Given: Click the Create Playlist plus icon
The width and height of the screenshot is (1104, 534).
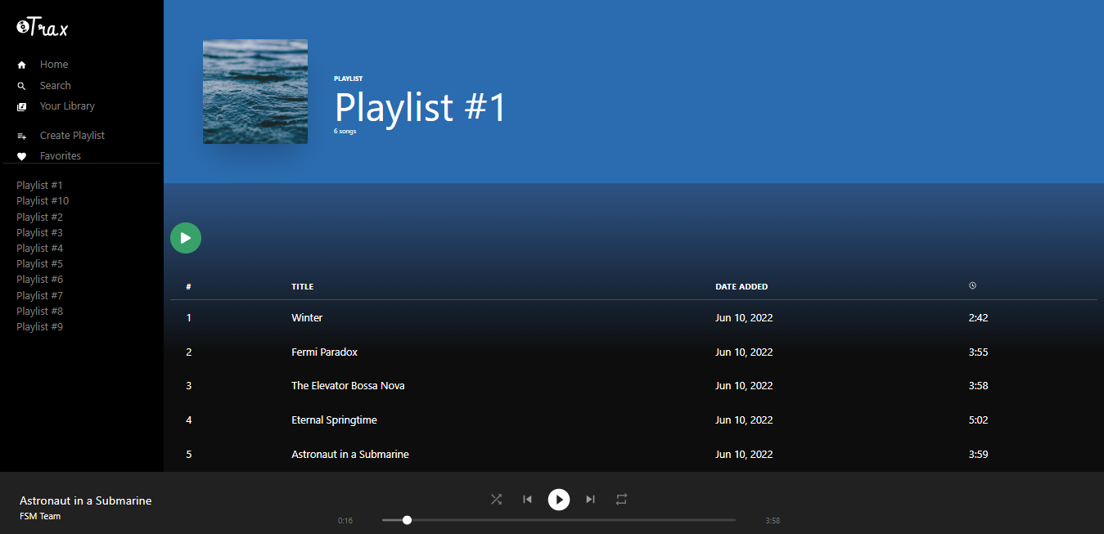Looking at the screenshot, I should point(22,136).
